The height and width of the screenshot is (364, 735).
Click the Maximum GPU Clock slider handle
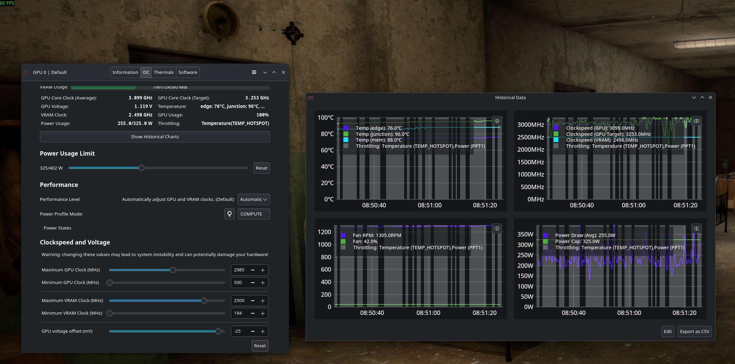[173, 270]
